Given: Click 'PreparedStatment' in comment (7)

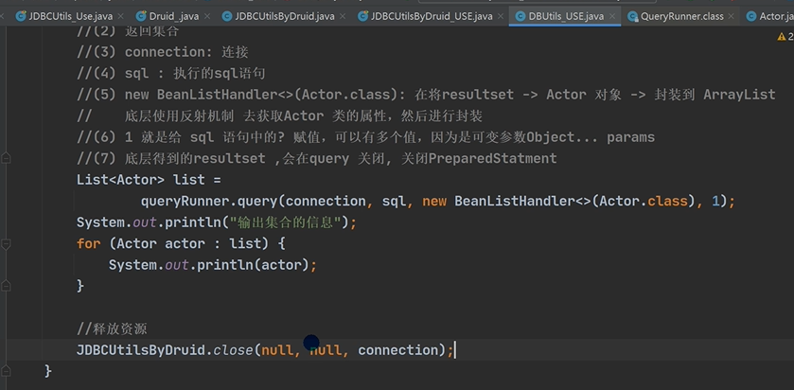Looking at the screenshot, I should tap(492, 158).
